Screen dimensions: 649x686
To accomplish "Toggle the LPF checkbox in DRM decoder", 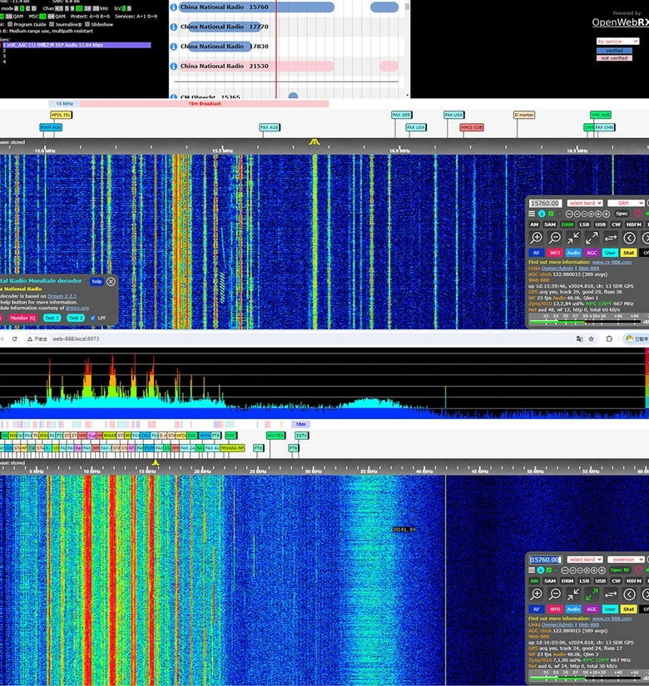I will point(92,318).
